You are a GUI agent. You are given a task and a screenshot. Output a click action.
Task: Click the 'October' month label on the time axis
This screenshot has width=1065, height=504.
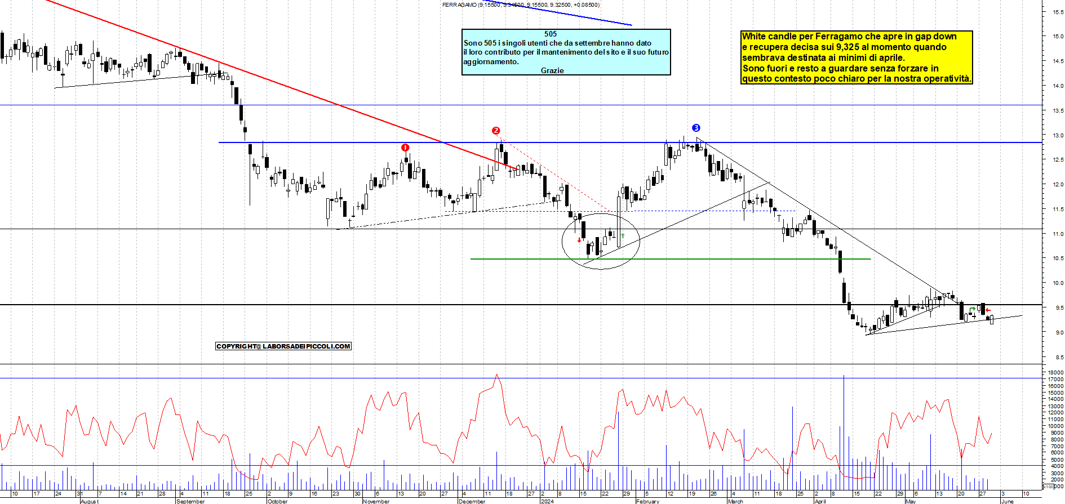tap(277, 501)
